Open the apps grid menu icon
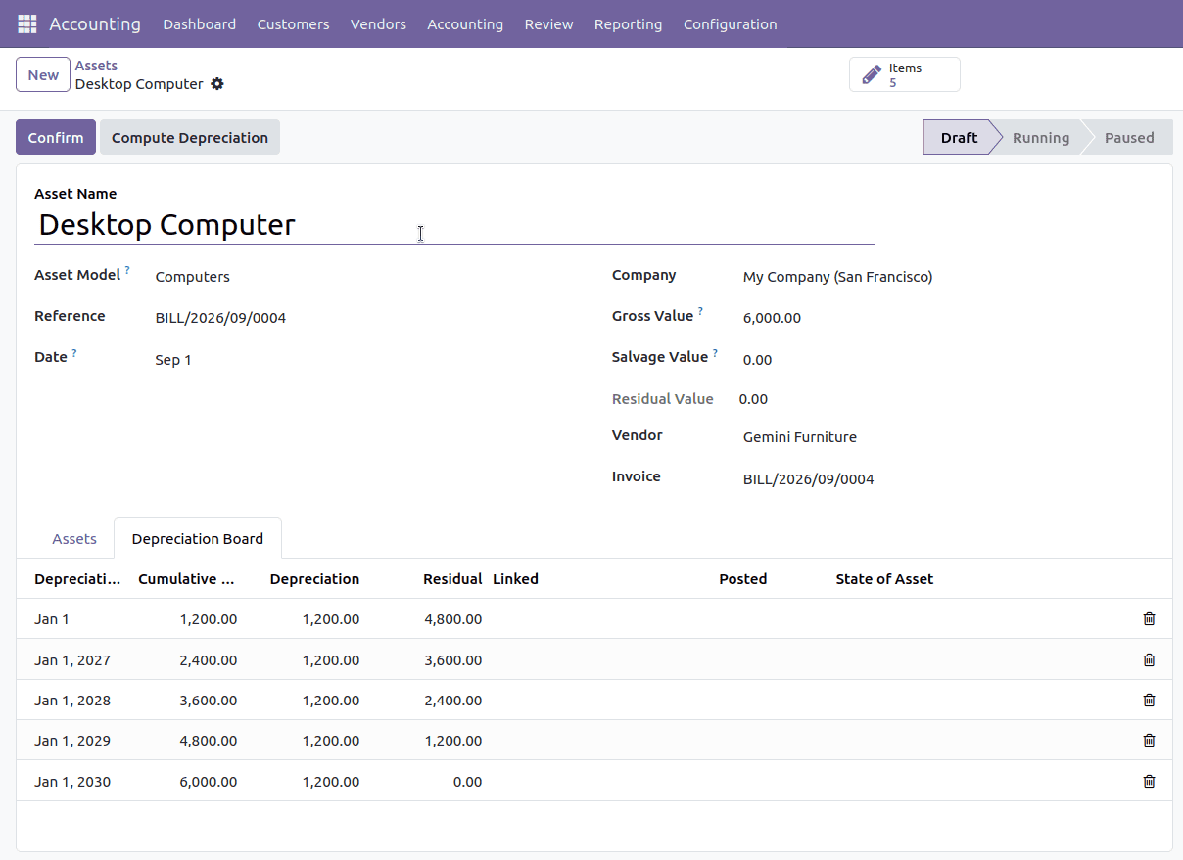Viewport: 1183px width, 860px height. tap(27, 23)
